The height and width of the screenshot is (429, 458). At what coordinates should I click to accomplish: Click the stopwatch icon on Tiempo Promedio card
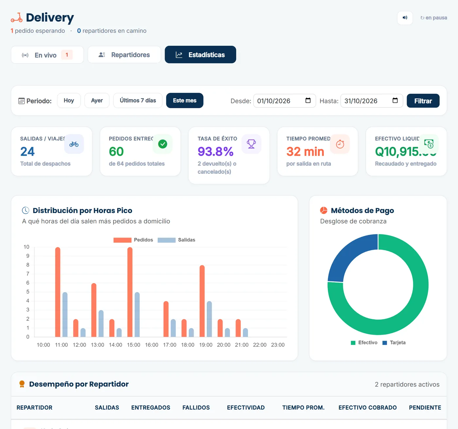tap(340, 144)
